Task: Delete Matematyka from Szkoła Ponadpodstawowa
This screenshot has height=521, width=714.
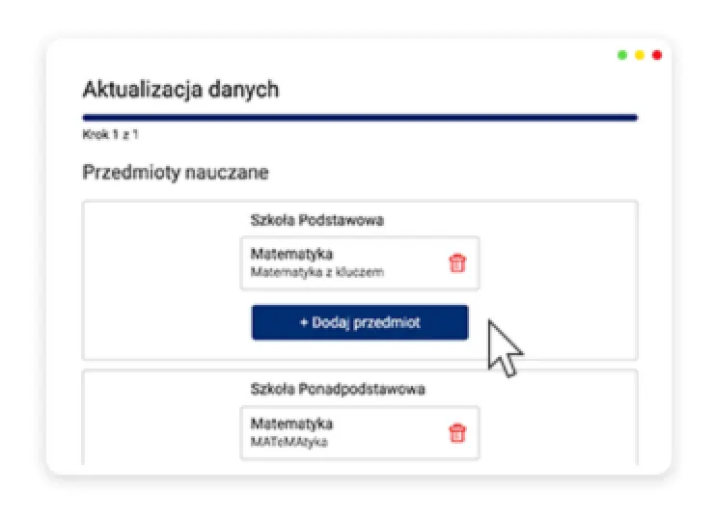Action: pos(457,433)
